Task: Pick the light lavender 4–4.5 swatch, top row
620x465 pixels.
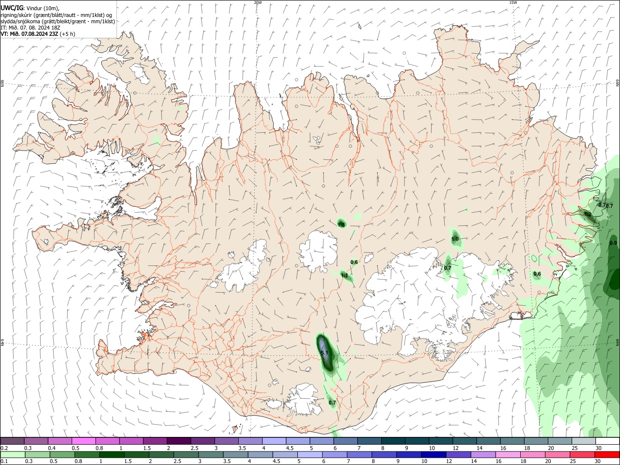Action: pos(274,441)
